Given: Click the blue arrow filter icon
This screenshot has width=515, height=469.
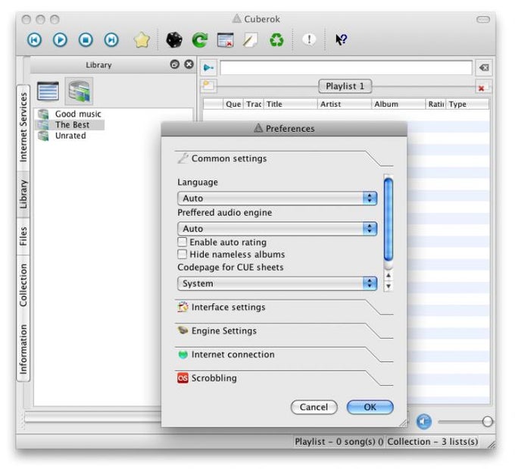Looking at the screenshot, I should click(x=208, y=67).
